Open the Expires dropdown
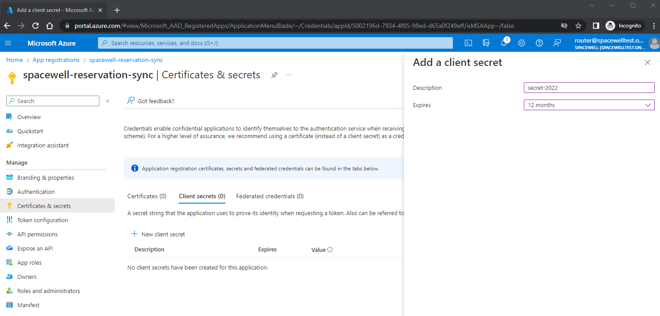Viewport: 660px width, 316px height. [589, 105]
